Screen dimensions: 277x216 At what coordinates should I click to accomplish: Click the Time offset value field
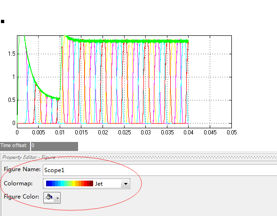(x=55, y=146)
